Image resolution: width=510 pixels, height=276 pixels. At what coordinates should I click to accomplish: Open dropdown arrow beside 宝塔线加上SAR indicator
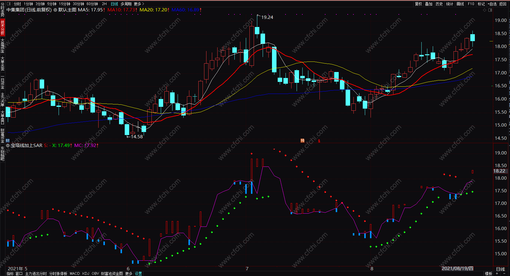[8, 145]
